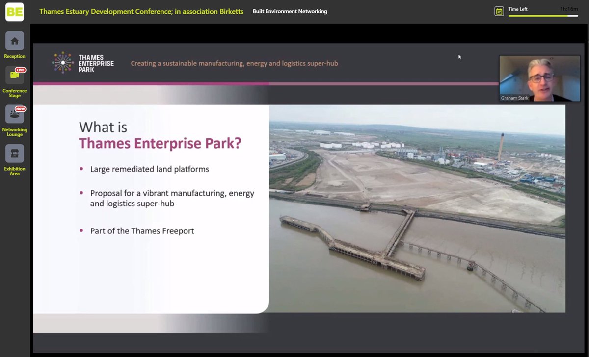Image resolution: width=589 pixels, height=357 pixels.
Task: Click the bullet 'Proposal for a vibrant manufacturing, energy...'
Action: 172,199
